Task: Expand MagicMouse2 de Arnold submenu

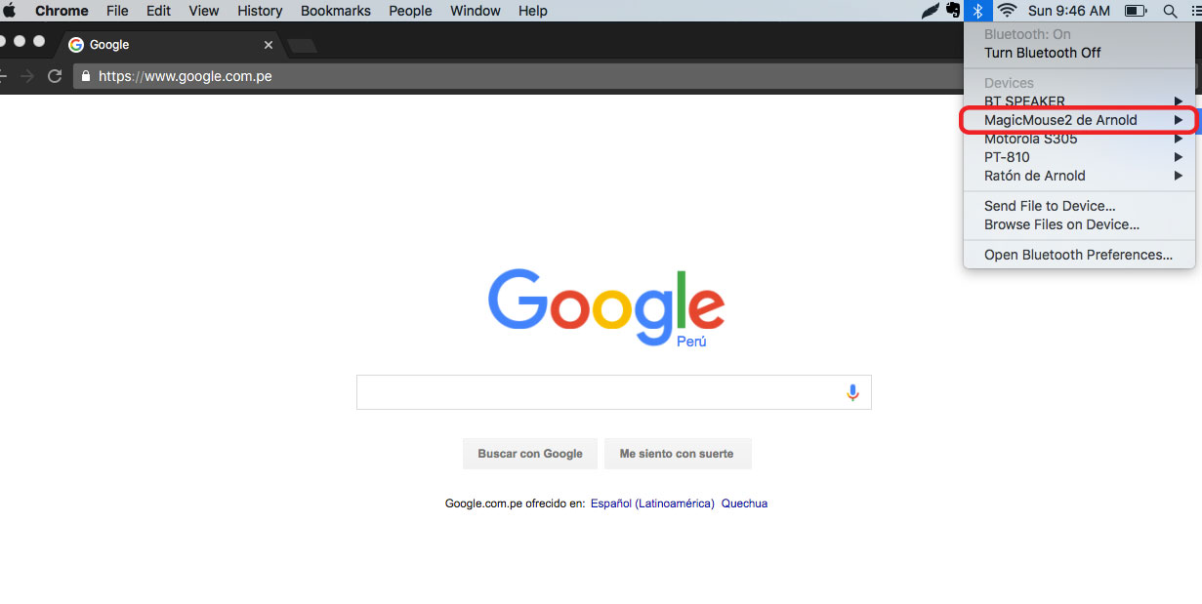Action: click(1079, 120)
